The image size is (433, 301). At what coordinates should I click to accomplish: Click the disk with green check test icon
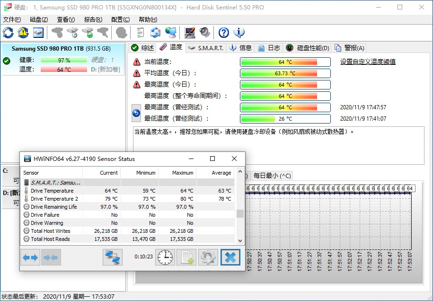(x=88, y=33)
